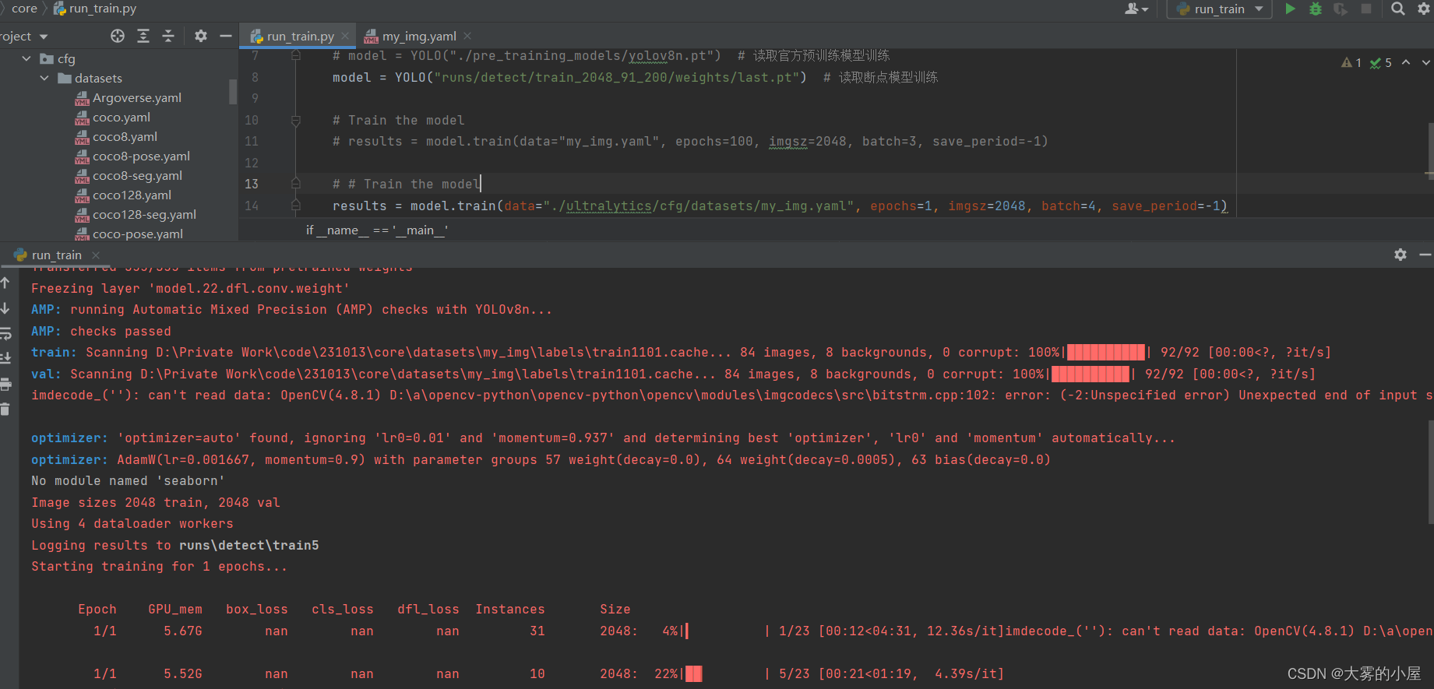Close the run_train.py editor tab

tap(347, 37)
